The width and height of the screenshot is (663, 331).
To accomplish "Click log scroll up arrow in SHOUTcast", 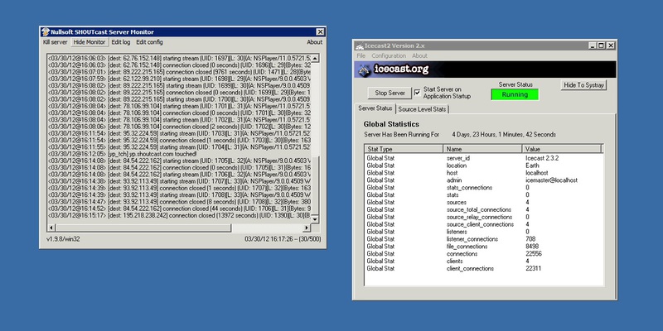I will click(x=315, y=58).
